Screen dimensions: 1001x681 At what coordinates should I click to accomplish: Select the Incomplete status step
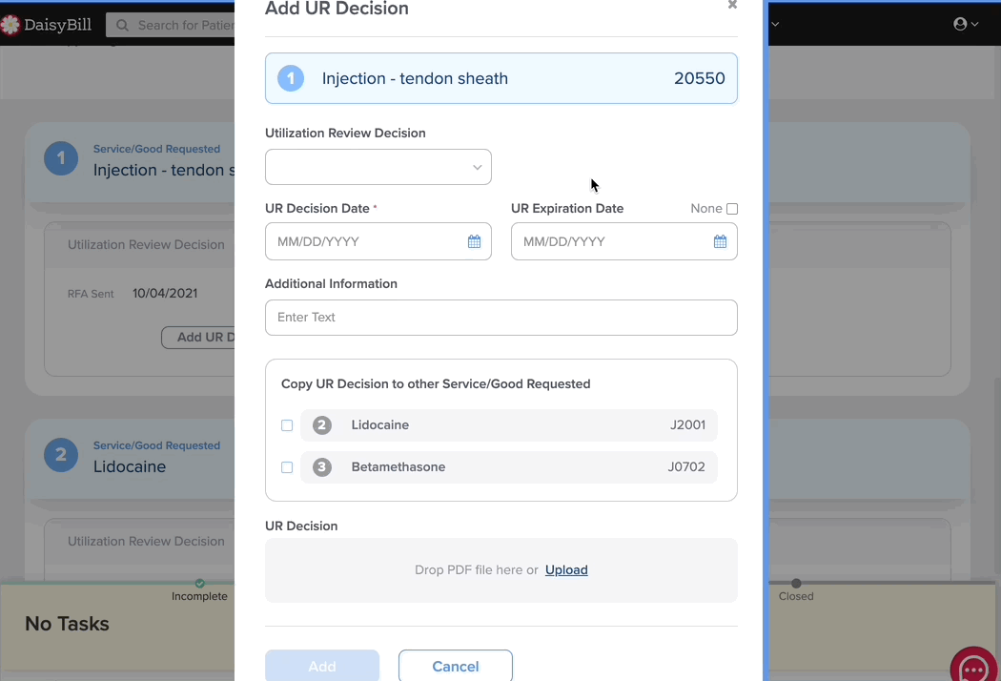(199, 596)
